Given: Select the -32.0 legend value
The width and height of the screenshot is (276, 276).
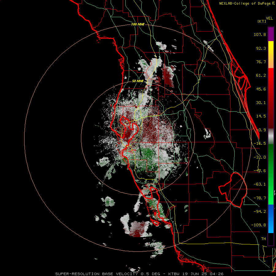Looking at the screenshot, I should [x=260, y=157].
